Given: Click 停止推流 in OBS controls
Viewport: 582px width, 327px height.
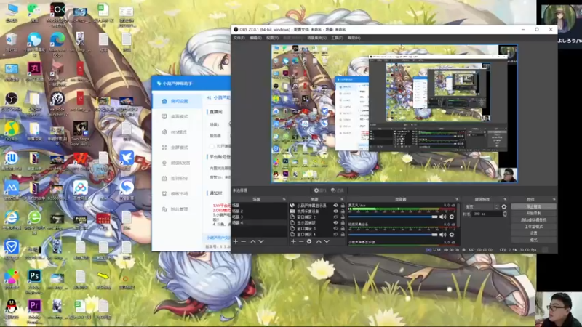Looking at the screenshot, I should [x=533, y=206].
